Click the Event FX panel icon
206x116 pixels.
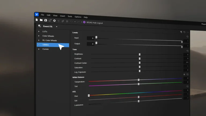point(39,26)
